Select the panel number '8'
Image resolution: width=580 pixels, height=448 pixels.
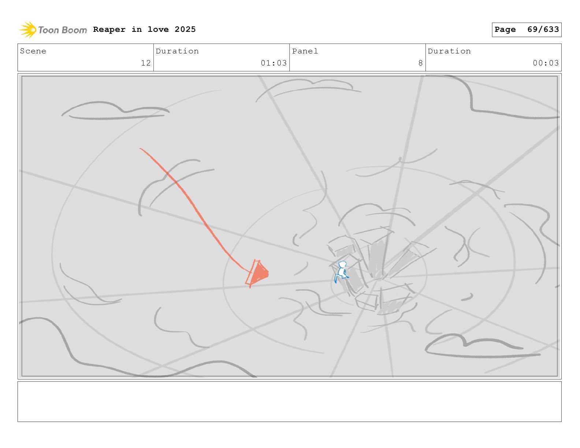pos(420,63)
